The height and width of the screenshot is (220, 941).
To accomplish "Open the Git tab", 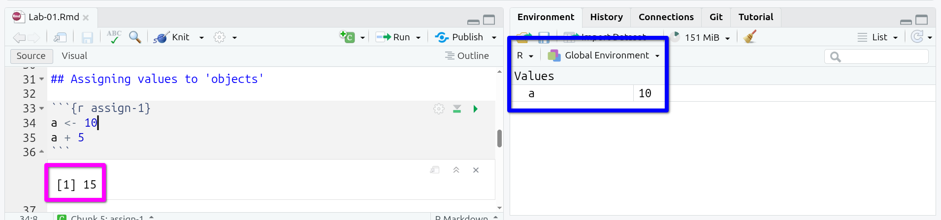I will click(x=715, y=17).
